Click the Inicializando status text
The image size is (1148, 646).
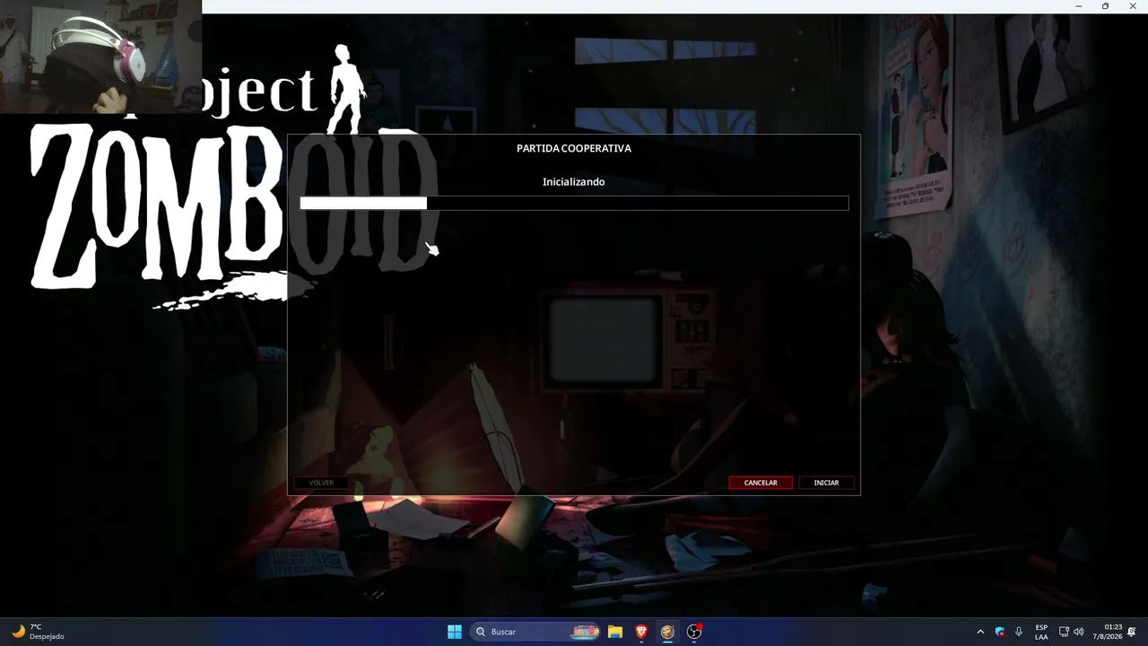click(574, 182)
